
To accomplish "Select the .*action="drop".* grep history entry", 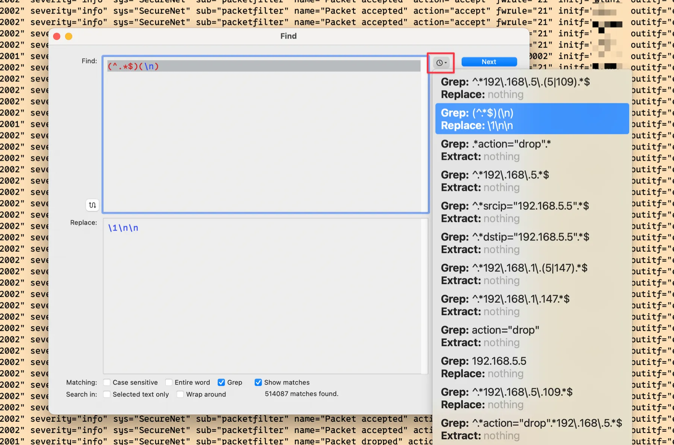I will pyautogui.click(x=532, y=150).
